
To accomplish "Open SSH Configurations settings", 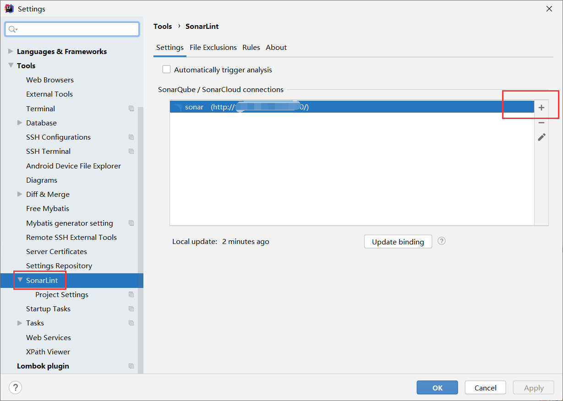I will click(x=58, y=137).
